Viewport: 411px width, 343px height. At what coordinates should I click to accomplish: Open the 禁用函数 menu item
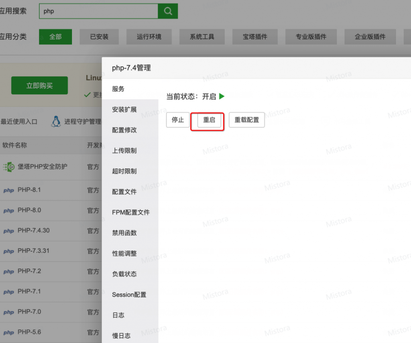[130, 233]
